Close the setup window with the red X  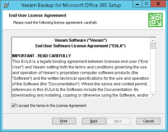(158, 4)
